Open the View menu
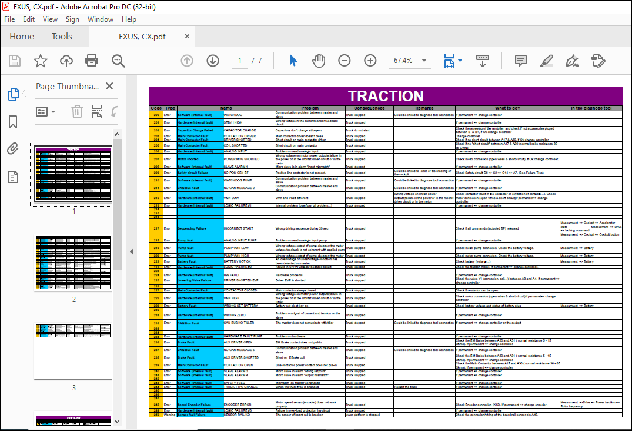 (x=50, y=19)
